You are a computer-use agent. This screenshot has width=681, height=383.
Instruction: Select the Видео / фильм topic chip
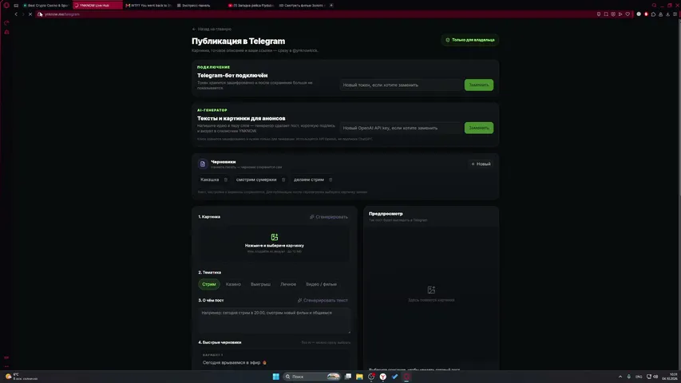322,284
